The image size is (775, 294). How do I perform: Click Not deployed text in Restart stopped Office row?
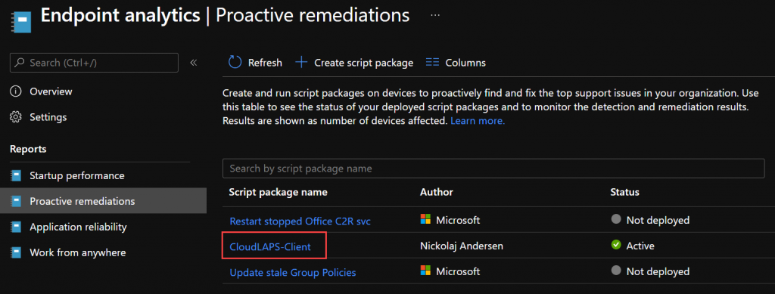[x=658, y=220]
